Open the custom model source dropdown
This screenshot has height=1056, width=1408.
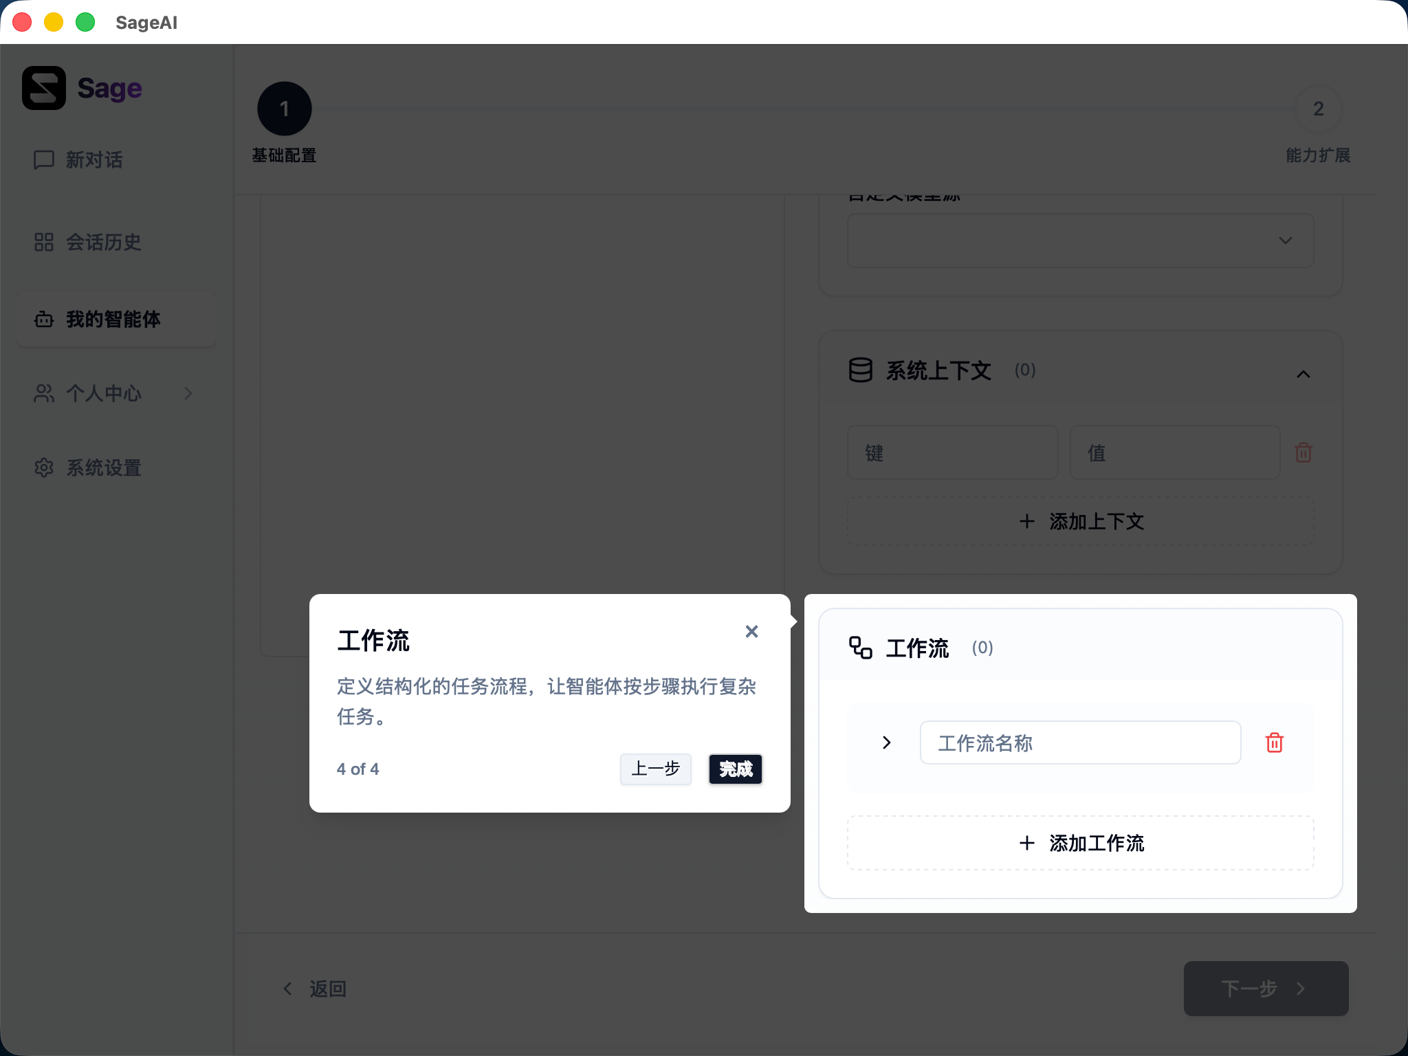click(1284, 241)
